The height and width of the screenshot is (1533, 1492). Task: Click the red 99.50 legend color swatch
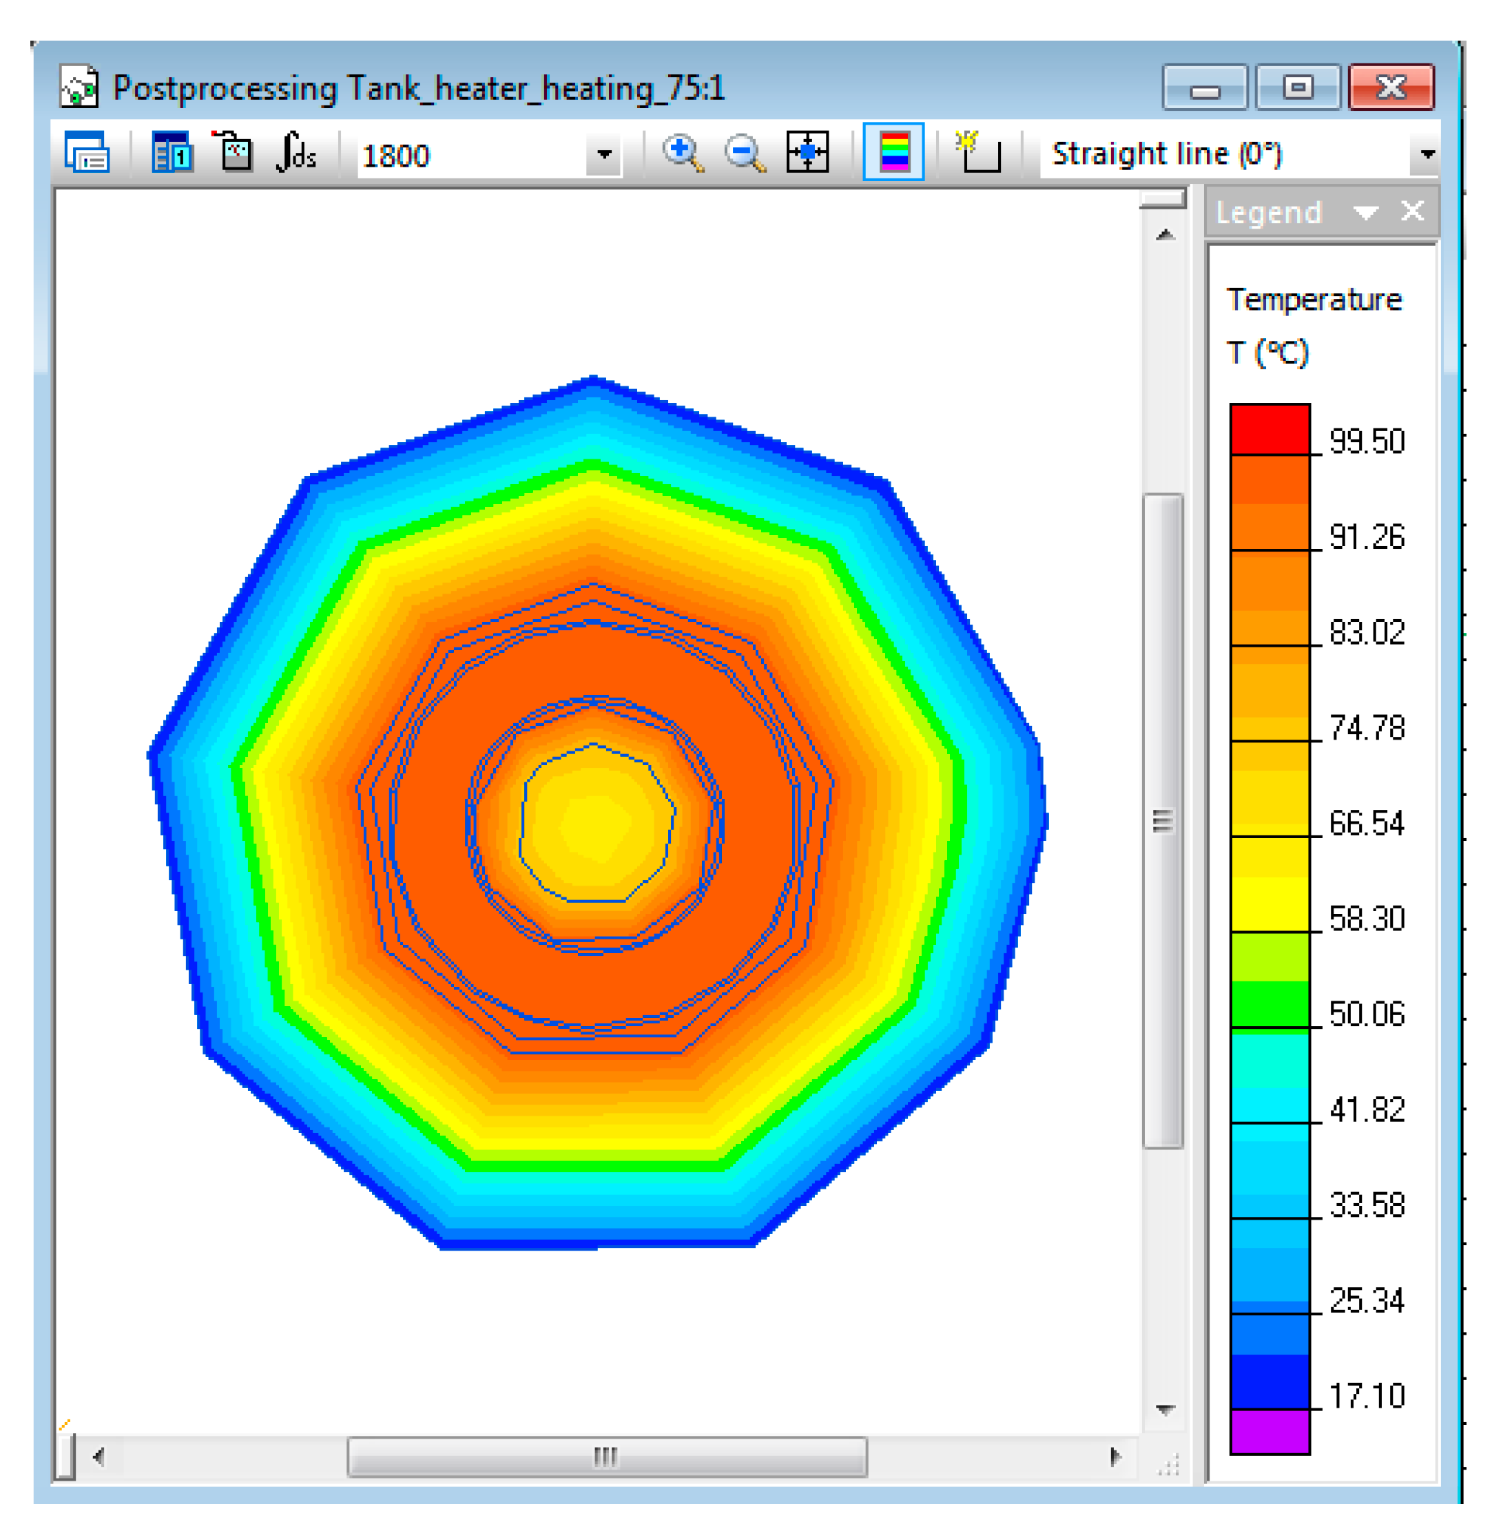1270,429
